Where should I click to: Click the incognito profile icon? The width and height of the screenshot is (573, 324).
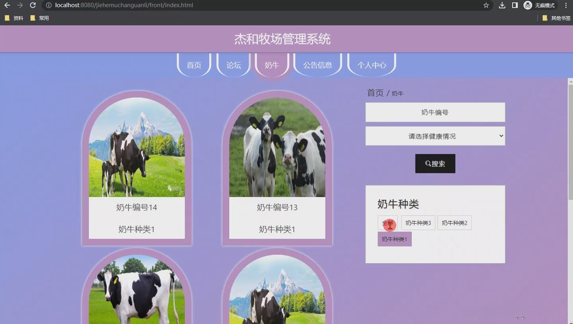coord(527,6)
